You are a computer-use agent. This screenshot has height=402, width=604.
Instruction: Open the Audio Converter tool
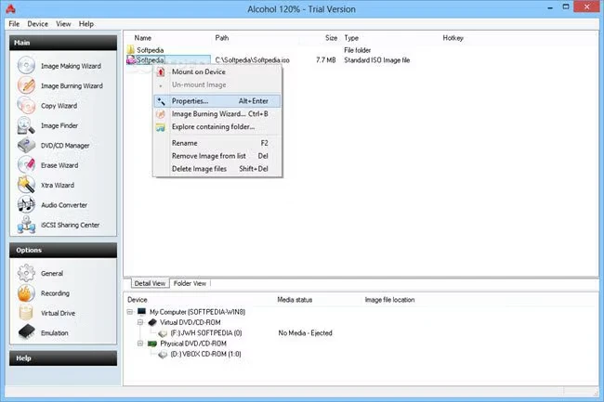[x=27, y=204]
